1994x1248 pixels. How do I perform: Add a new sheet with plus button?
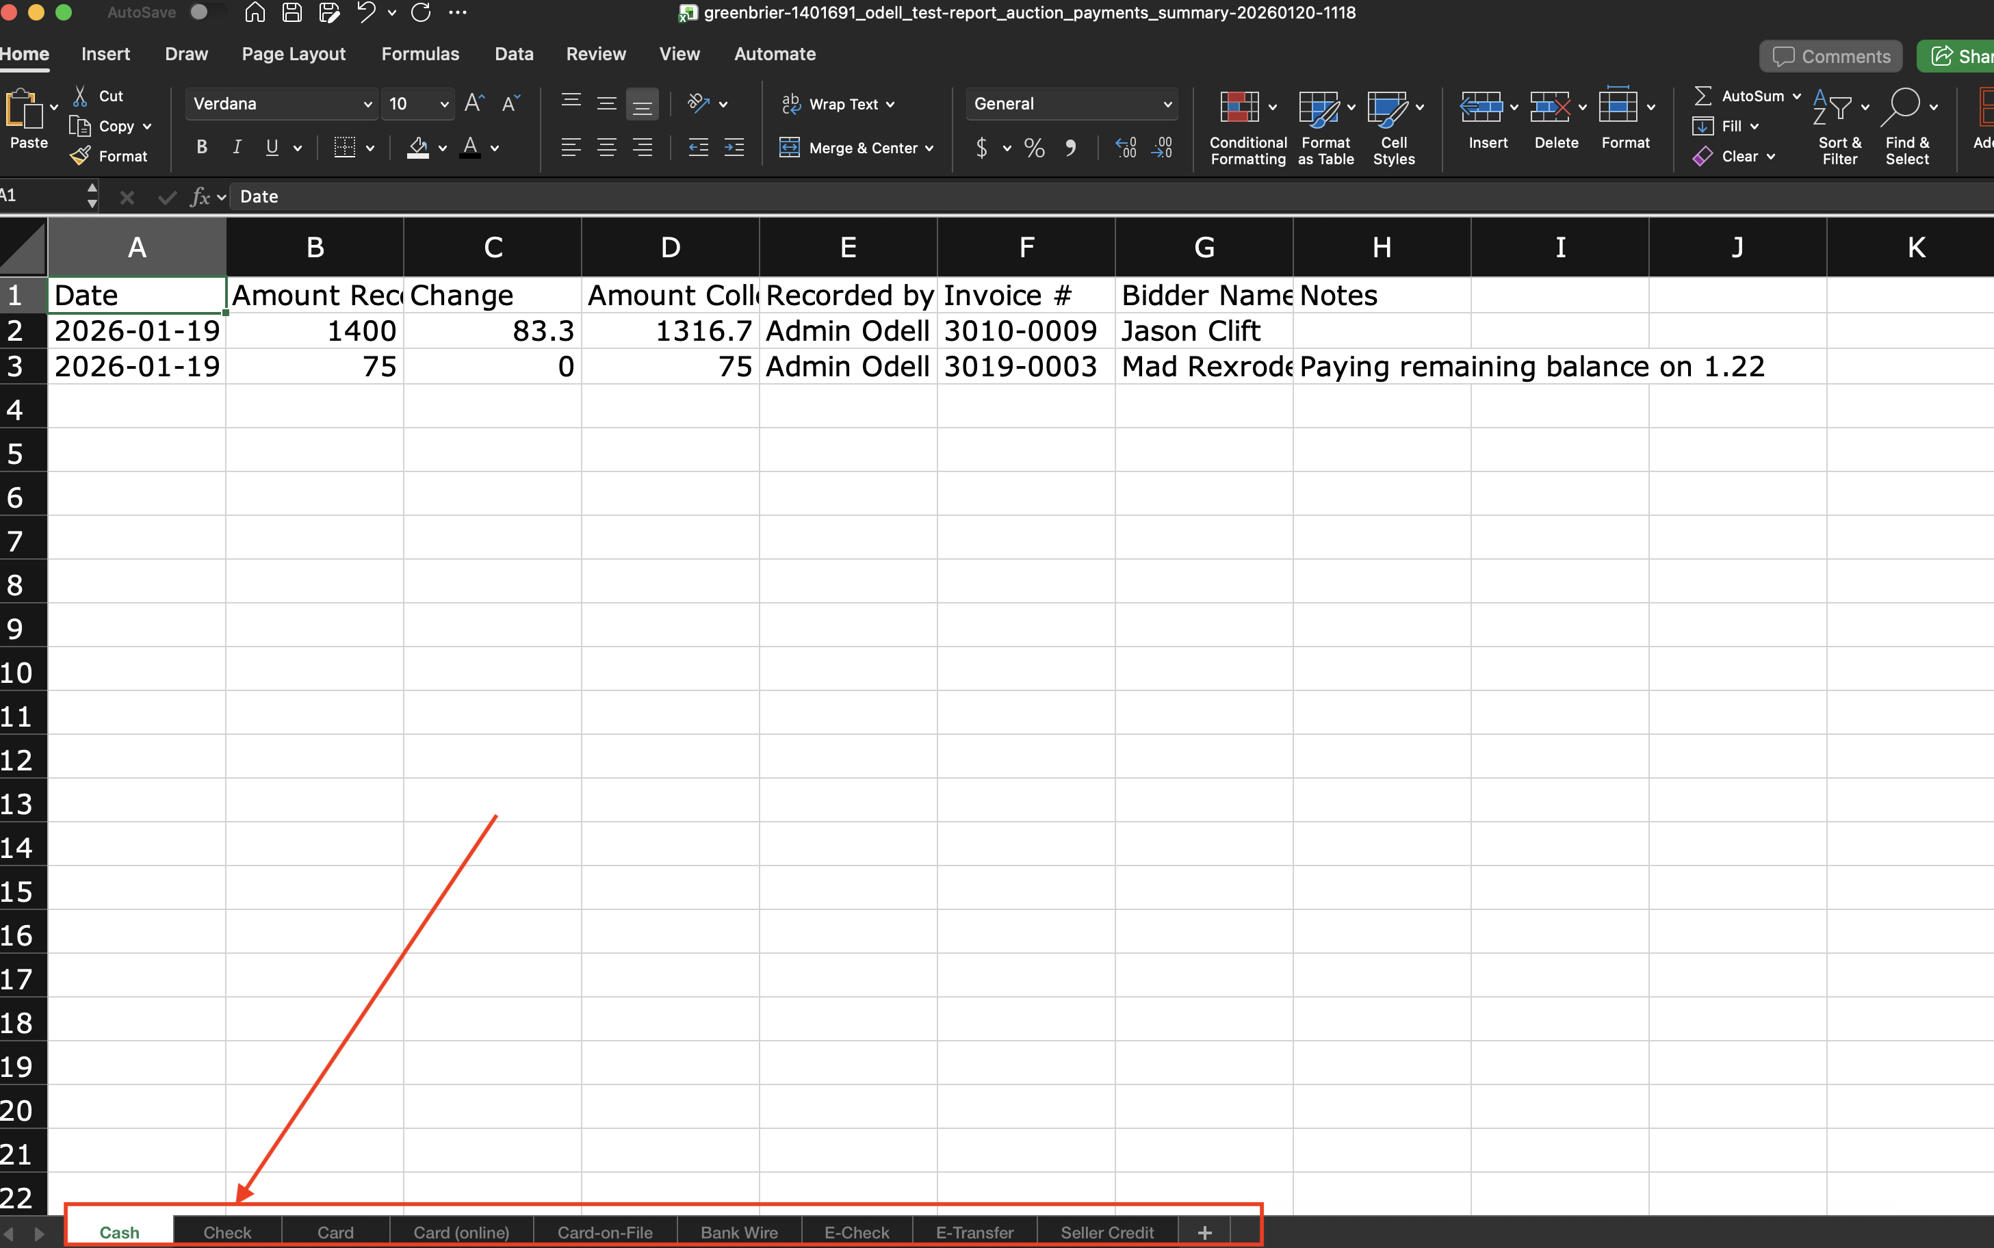[x=1204, y=1232]
